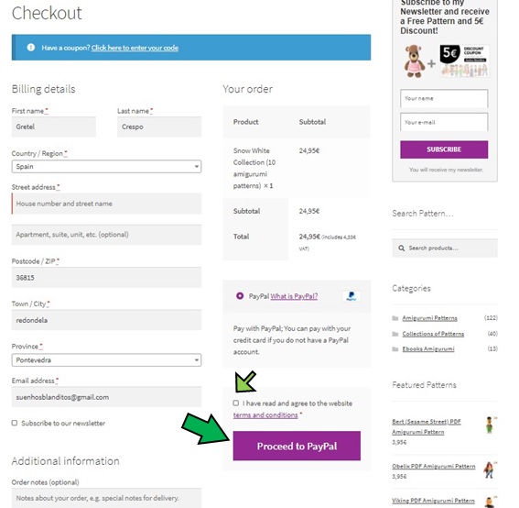This screenshot has width=519, height=508.
Task: Click the coupon code entry link
Action: tap(135, 48)
